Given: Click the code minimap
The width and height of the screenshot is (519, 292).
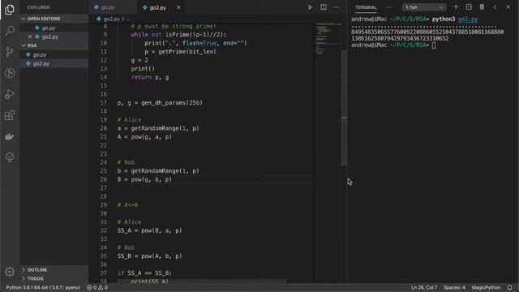Looking at the screenshot, I should coord(328,38).
